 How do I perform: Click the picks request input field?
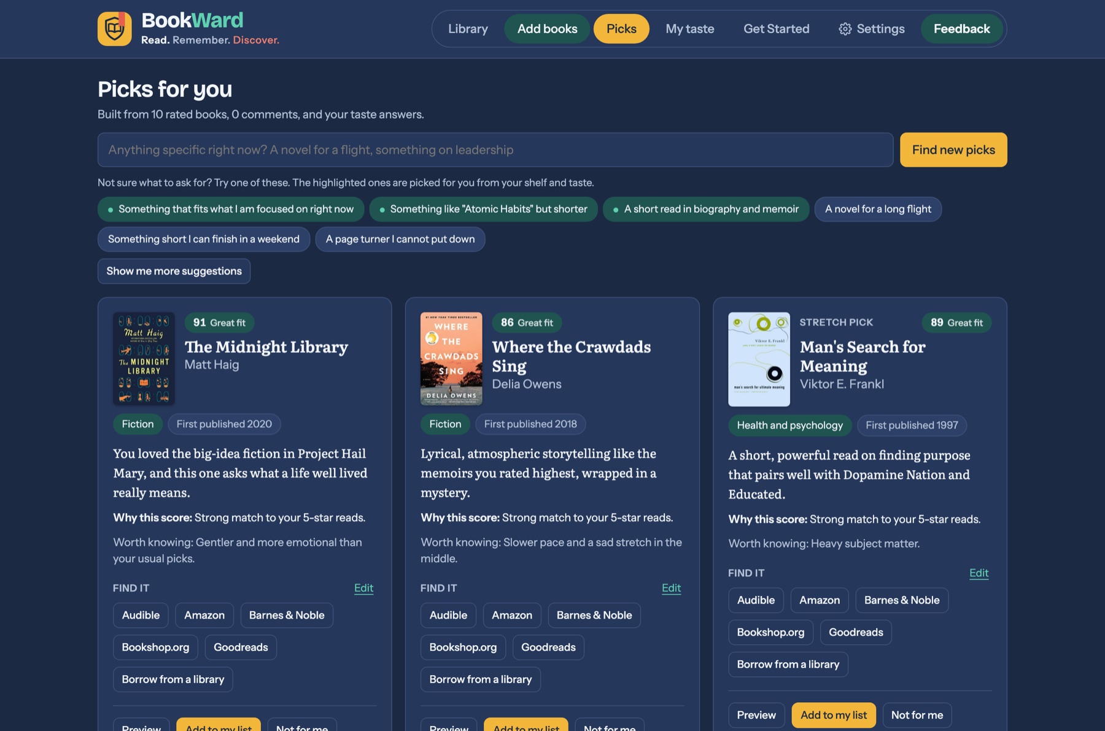coord(495,150)
